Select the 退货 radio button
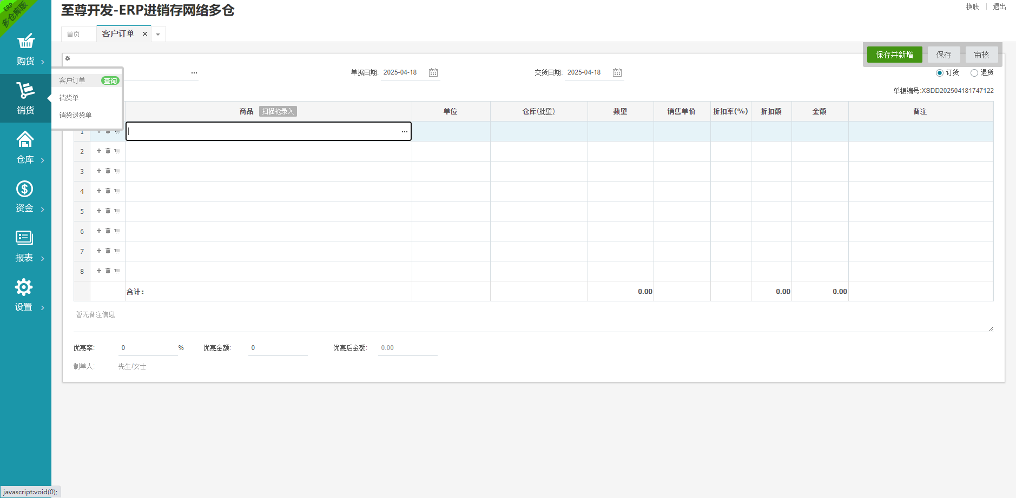Viewport: 1016px width, 498px height. tap(974, 73)
